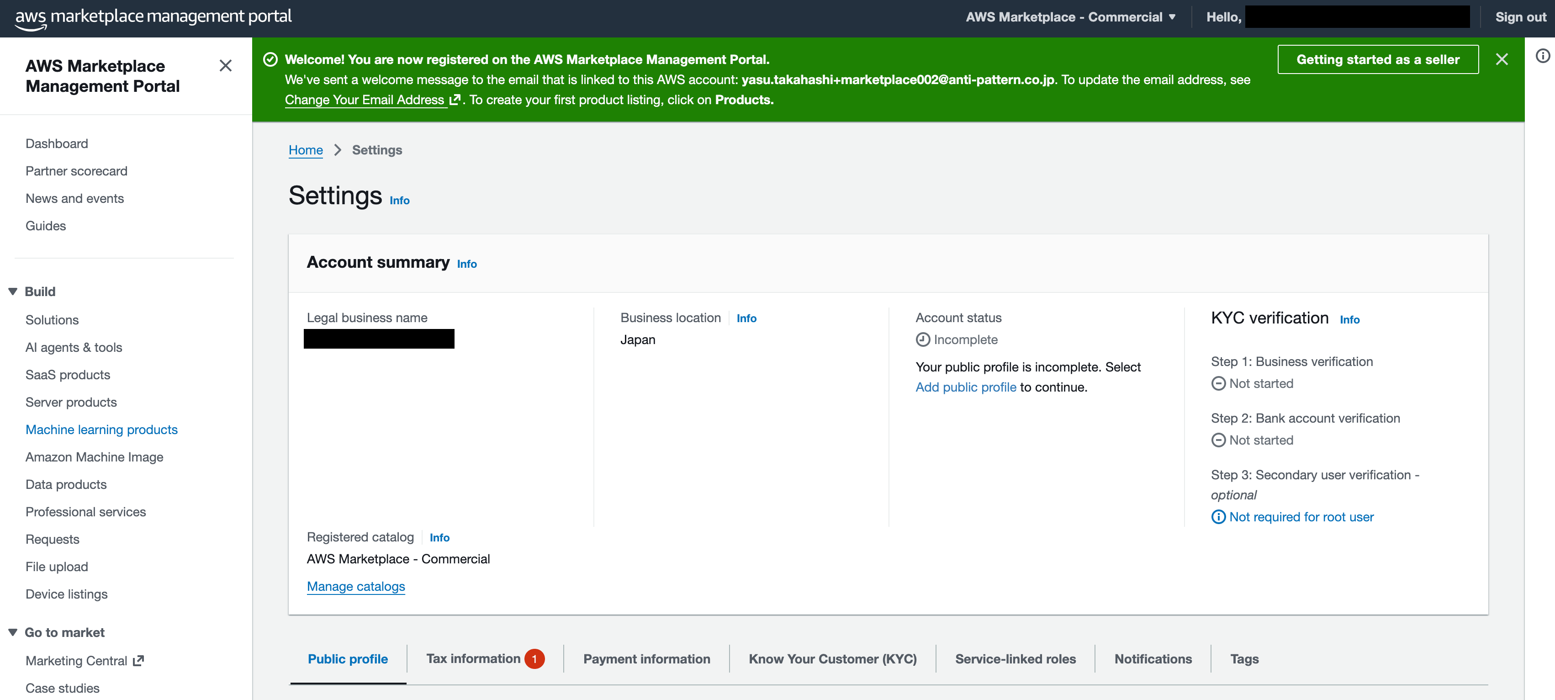Click Sign out in the top bar
Viewport: 1555px width, 700px height.
click(x=1520, y=17)
